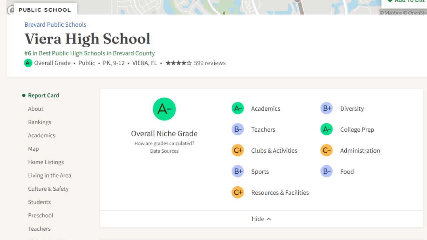Click the B+ Diversity grade badge

pos(326,108)
